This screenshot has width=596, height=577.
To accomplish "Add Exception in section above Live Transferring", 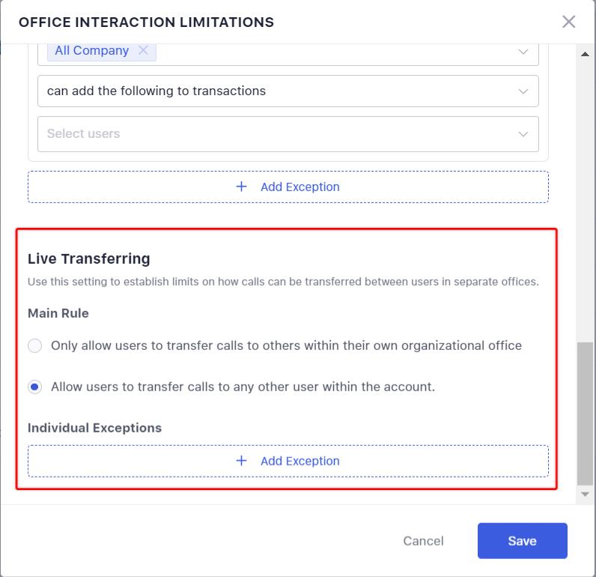I will click(299, 187).
